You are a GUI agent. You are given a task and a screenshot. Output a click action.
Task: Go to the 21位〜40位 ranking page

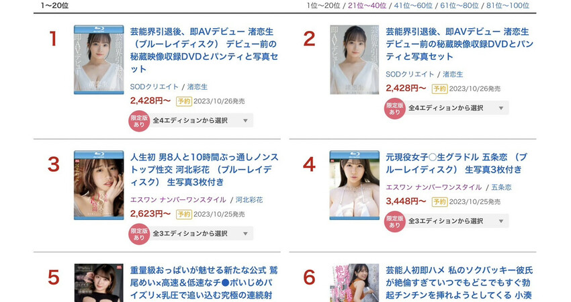[367, 5]
